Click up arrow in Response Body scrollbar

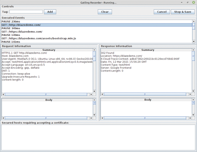[x=193, y=100]
